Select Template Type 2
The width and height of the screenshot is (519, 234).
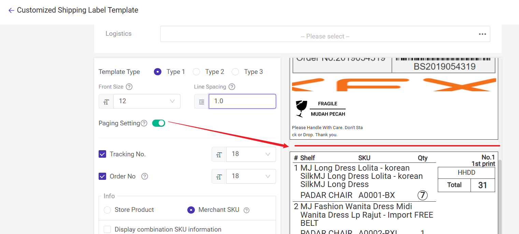coord(196,72)
